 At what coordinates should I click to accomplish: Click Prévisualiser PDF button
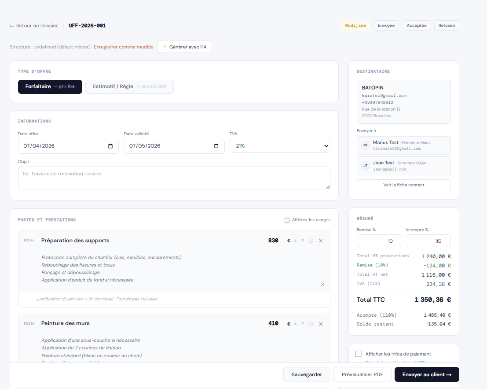pyautogui.click(x=362, y=374)
